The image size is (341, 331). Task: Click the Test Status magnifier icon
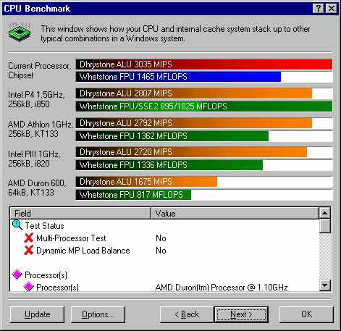point(17,225)
